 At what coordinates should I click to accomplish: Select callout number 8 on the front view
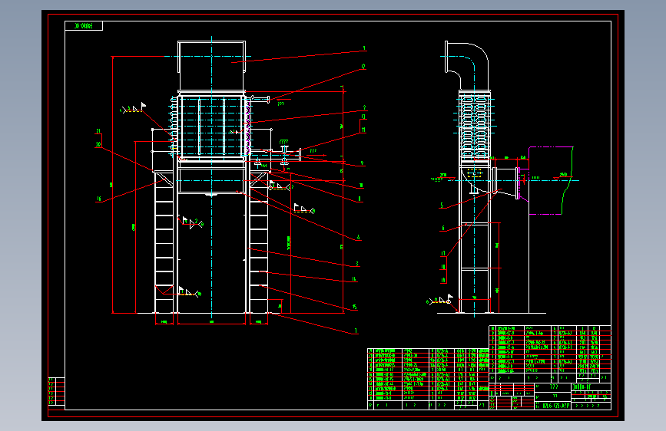[360, 199]
